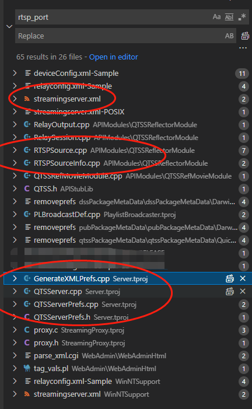Expand the proxy.c results
Screen dimensions: 252x409
[x=15, y=330]
